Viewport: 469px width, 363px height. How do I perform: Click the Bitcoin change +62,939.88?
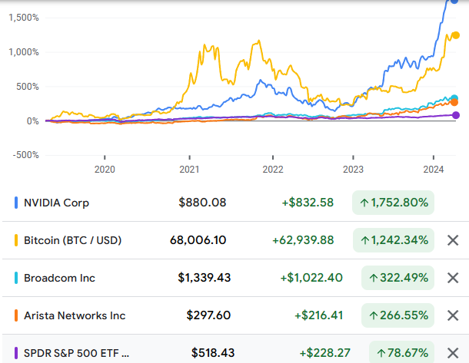303,240
